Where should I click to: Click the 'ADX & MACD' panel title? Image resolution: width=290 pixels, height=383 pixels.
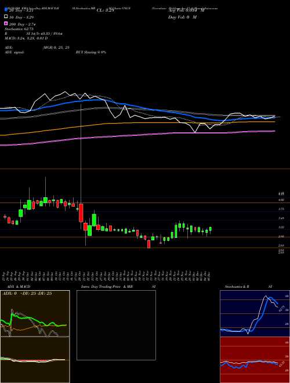[x=19, y=287]
